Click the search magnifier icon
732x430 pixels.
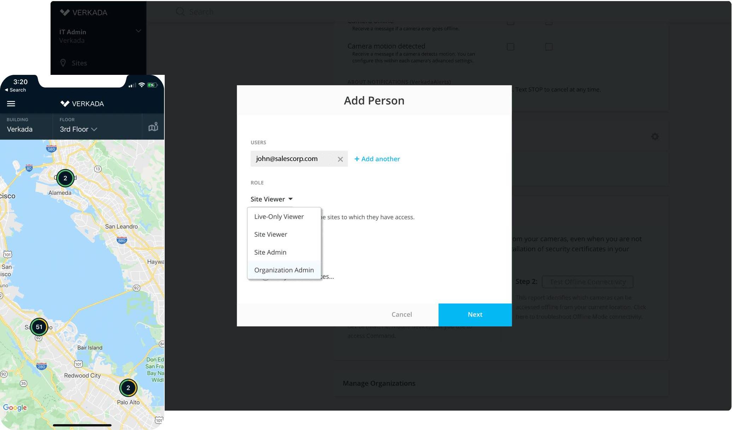[180, 12]
